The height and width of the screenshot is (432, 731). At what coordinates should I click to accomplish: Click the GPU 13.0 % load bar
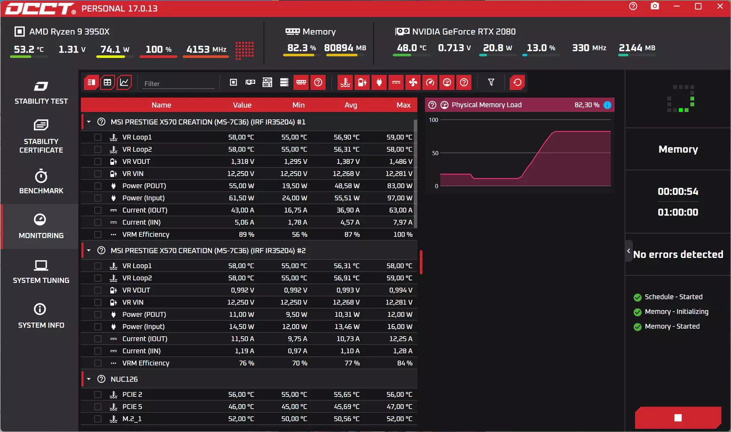(x=541, y=55)
